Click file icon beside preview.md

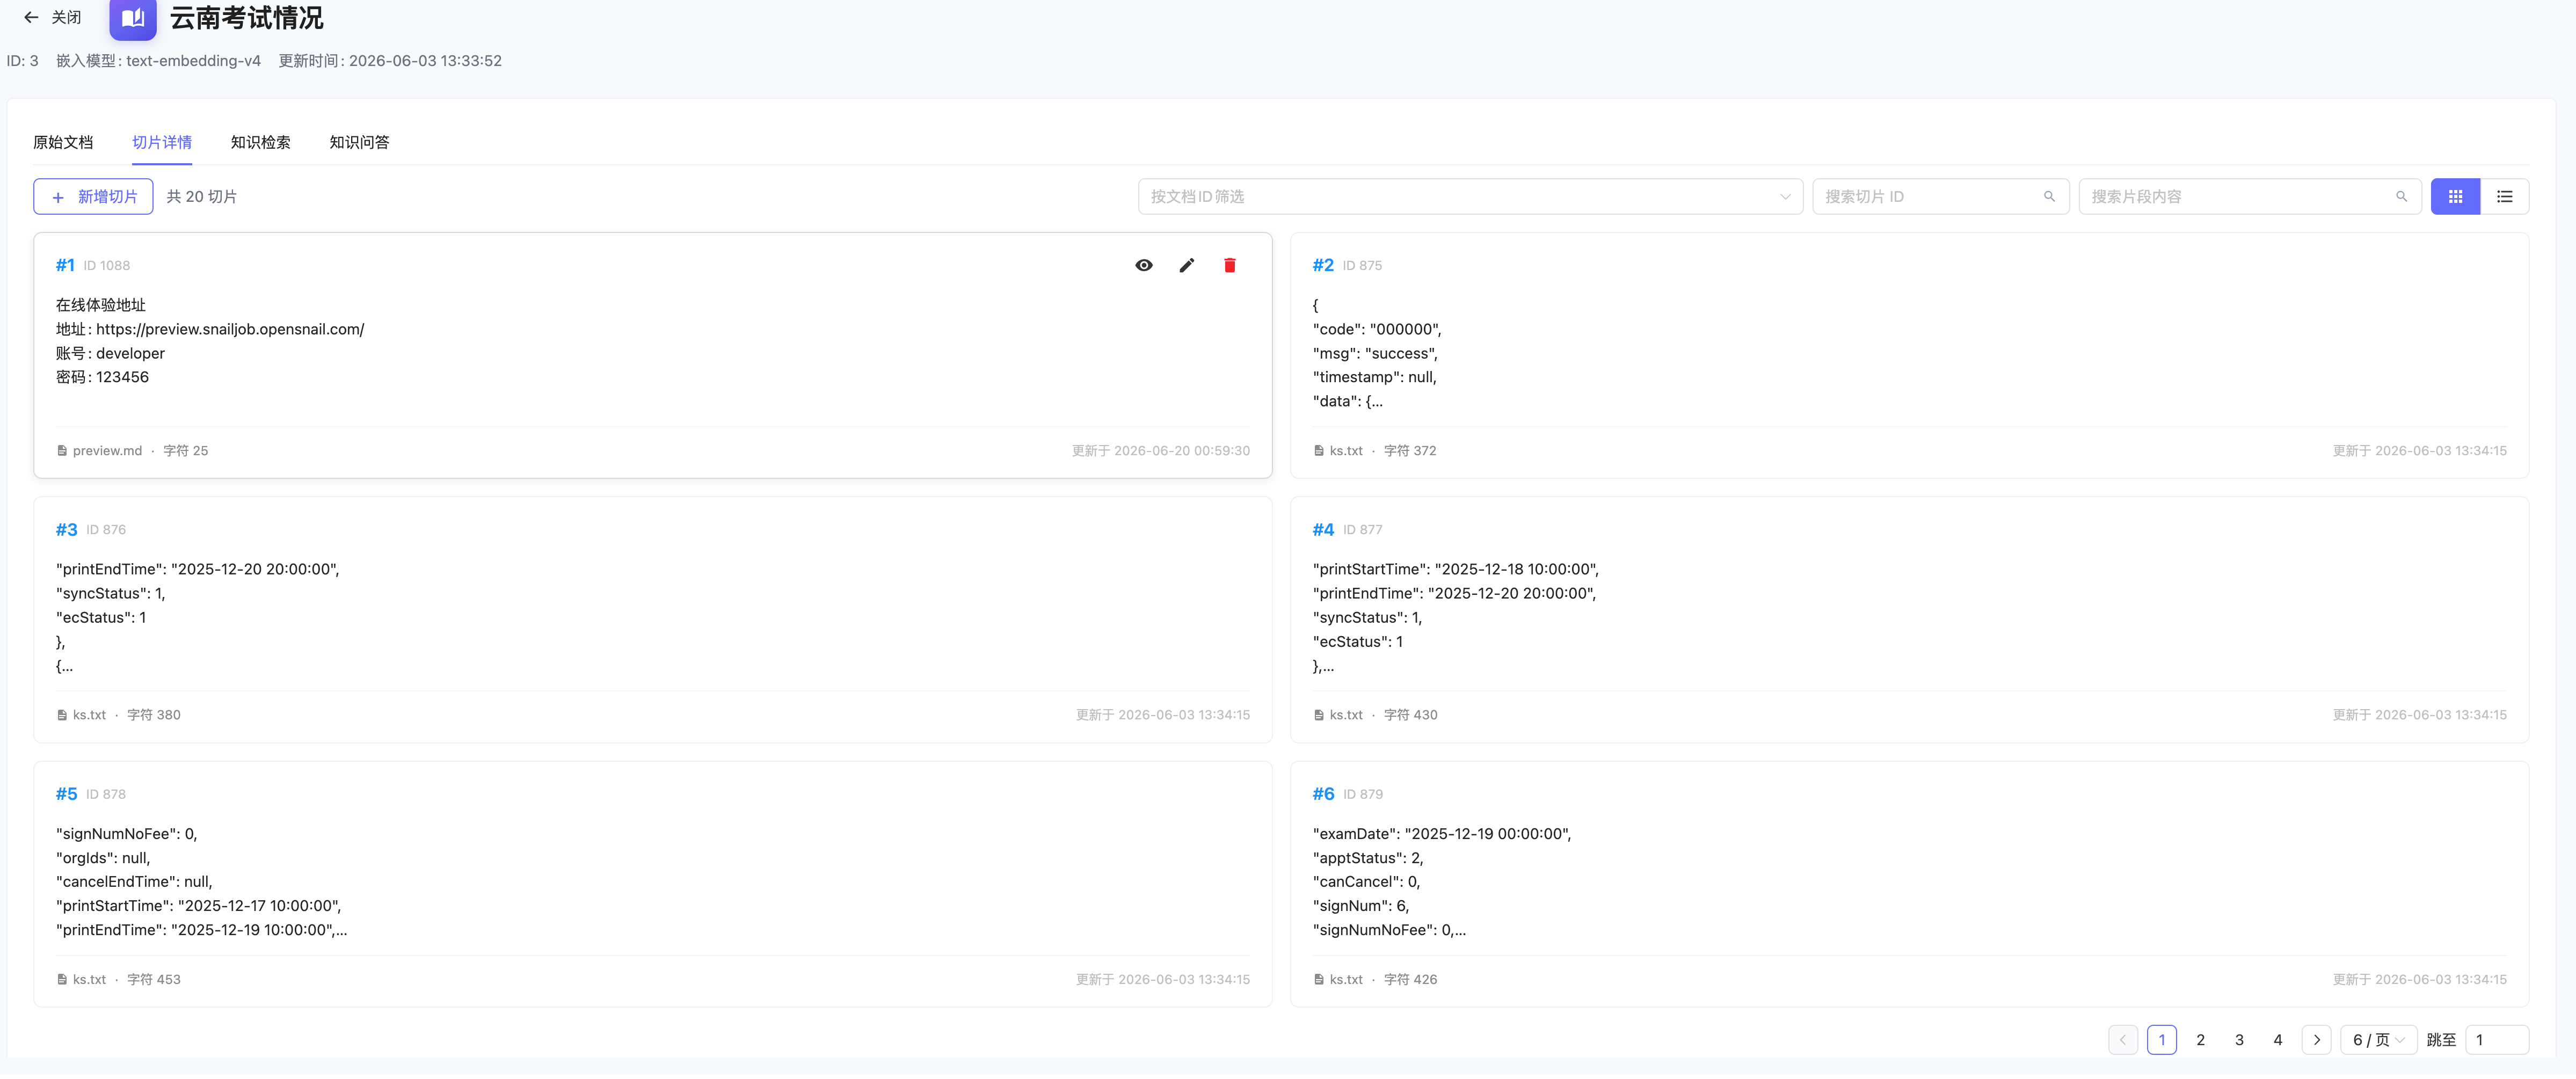(62, 451)
